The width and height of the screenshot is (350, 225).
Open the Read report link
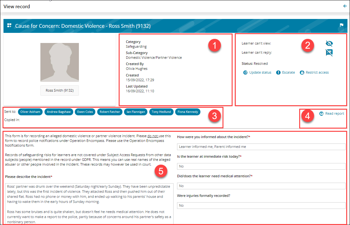point(335,113)
